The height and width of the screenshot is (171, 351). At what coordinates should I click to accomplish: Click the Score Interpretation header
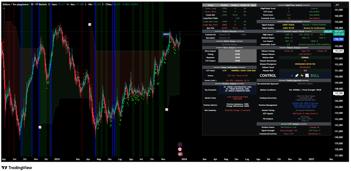[x=293, y=21]
